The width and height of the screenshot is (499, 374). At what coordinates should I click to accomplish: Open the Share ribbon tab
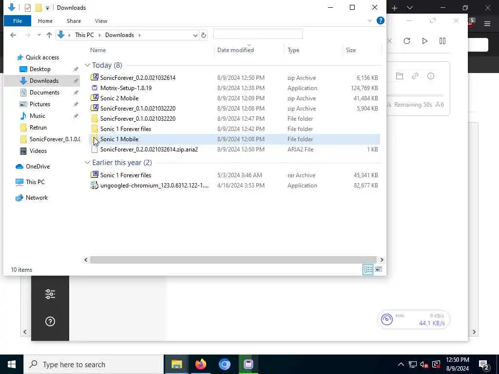pos(74,21)
